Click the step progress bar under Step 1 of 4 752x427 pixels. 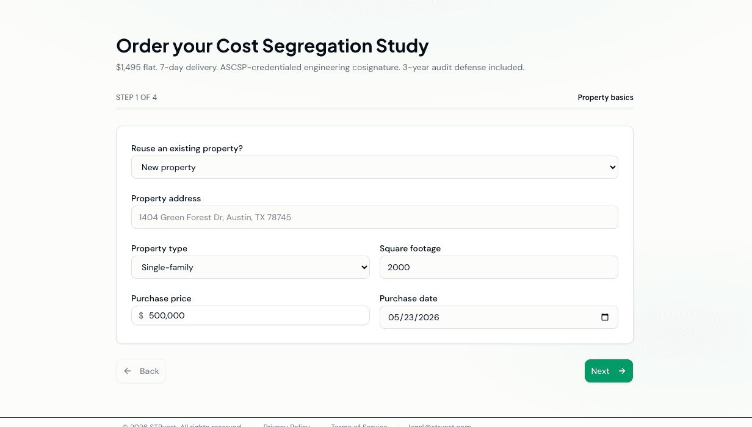(x=375, y=109)
